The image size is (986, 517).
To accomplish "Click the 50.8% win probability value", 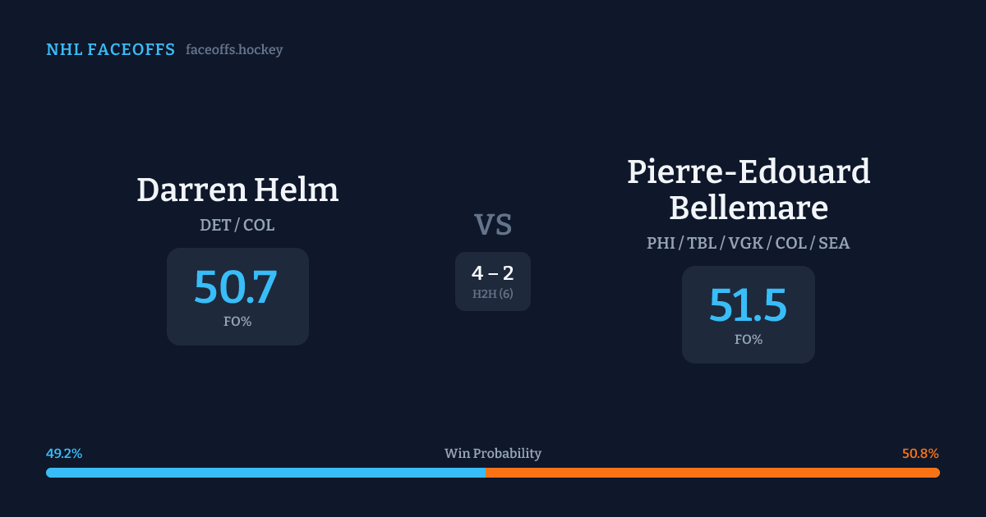I will click(x=920, y=454).
